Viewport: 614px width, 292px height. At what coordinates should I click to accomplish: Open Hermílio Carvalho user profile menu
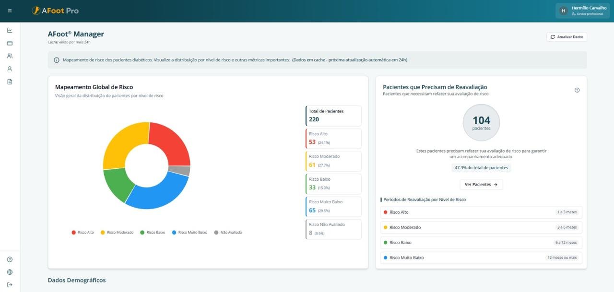pos(582,11)
